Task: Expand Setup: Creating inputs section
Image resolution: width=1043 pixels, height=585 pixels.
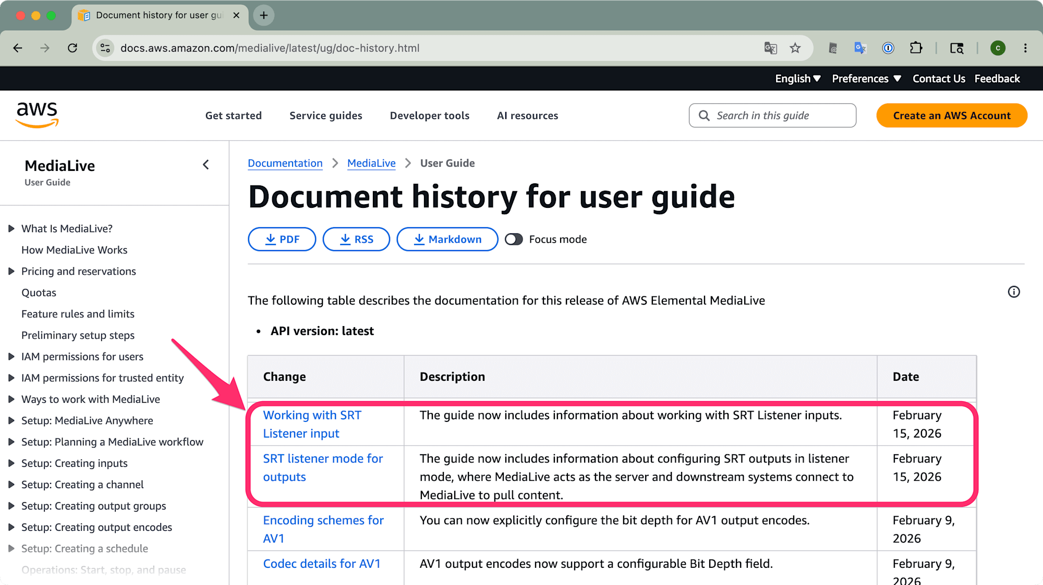Action: [x=11, y=464]
